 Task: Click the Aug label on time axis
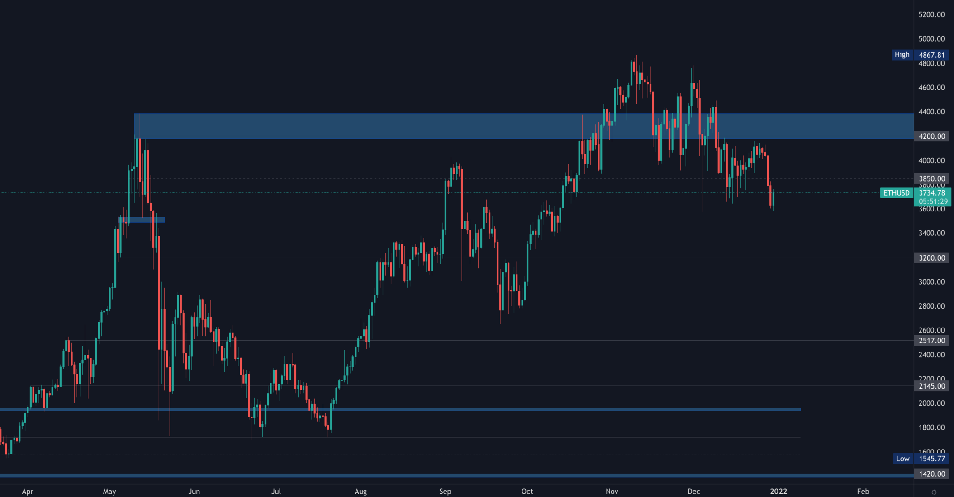(361, 491)
